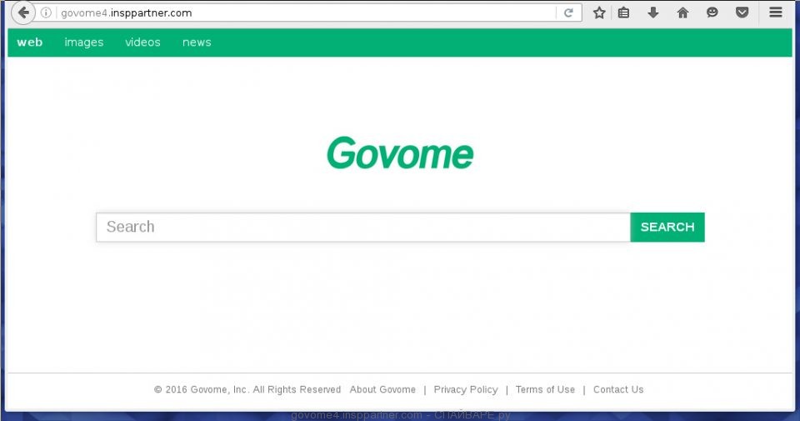Select the web search tab
800x421 pixels.
coord(30,43)
